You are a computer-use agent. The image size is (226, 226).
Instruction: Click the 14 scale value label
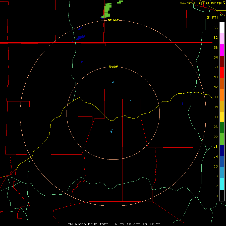click(216, 156)
